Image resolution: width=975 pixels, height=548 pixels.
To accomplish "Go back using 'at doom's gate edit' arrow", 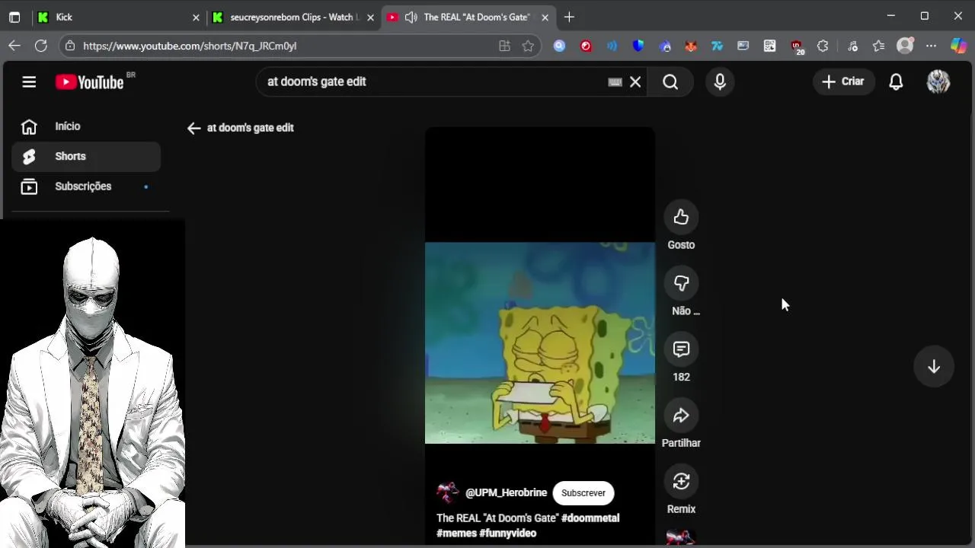I will click(x=193, y=128).
